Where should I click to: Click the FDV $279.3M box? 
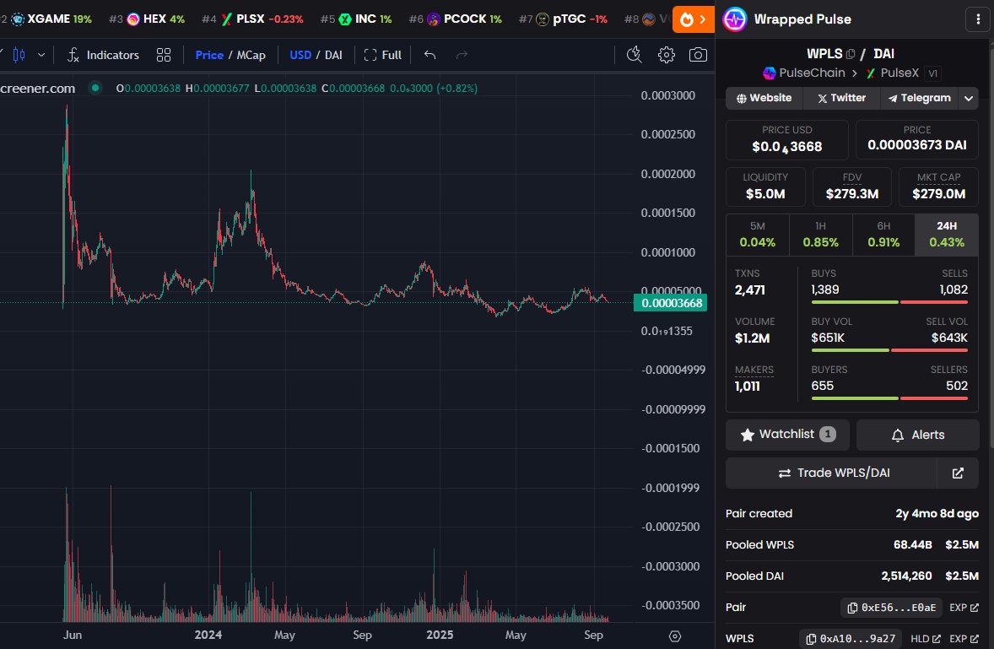click(852, 187)
